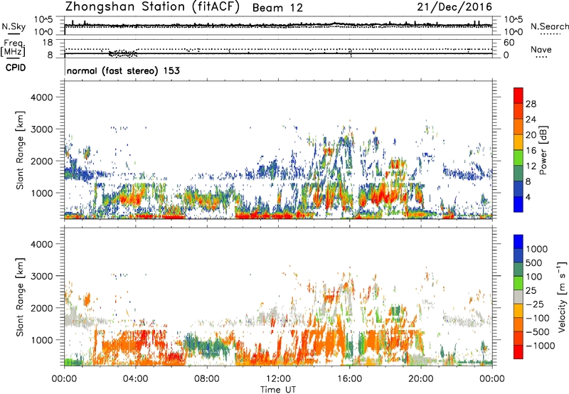Viewport: 569px width, 394px height.
Task: Click the Nave axis value '60'
Action: click(x=509, y=43)
